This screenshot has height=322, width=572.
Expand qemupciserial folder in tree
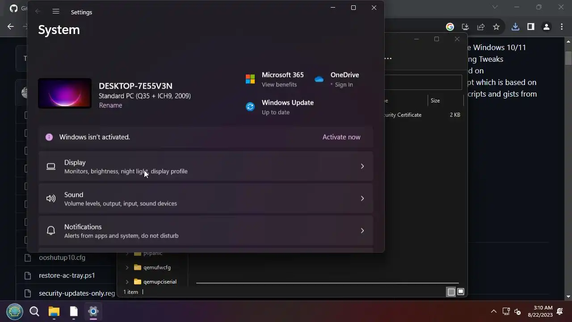127,282
